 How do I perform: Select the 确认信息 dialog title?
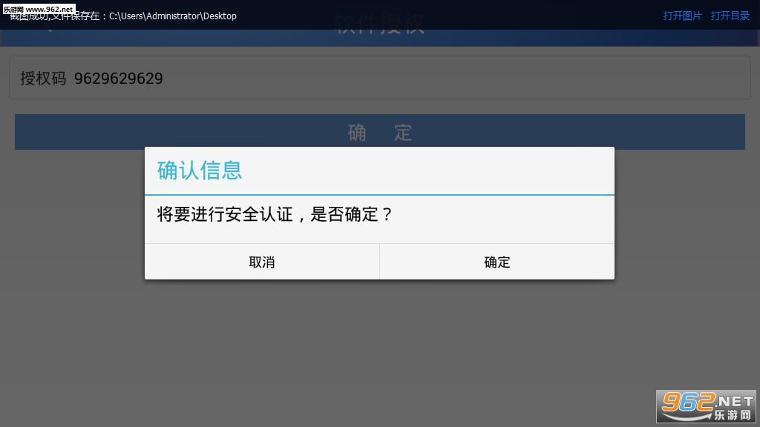(x=200, y=171)
